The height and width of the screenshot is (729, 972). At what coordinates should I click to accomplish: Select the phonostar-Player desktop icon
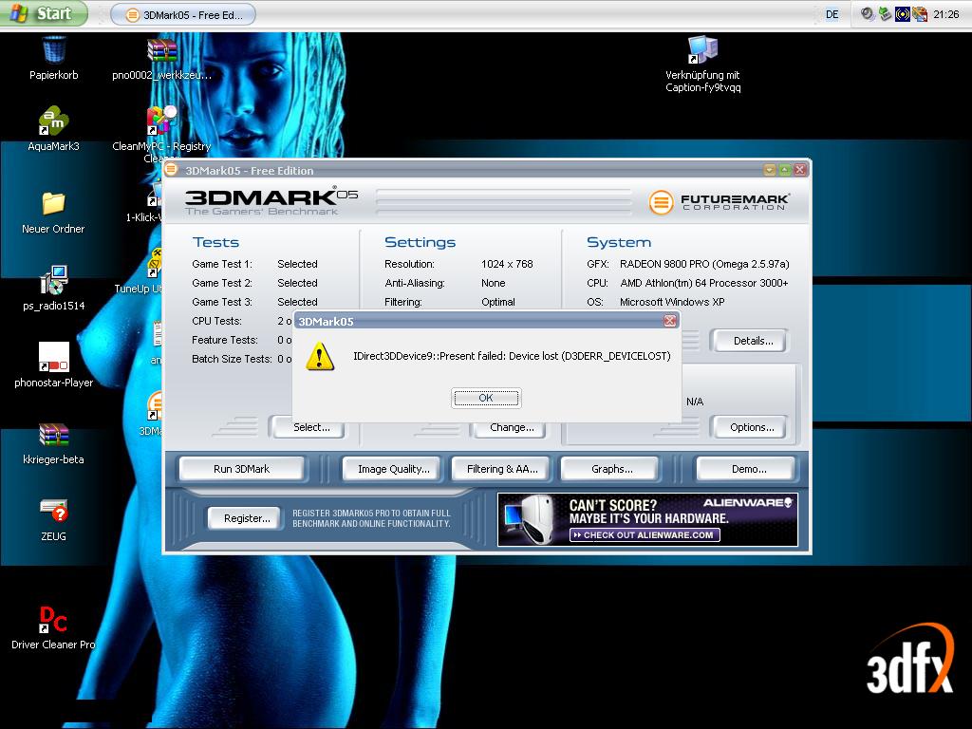(x=54, y=357)
